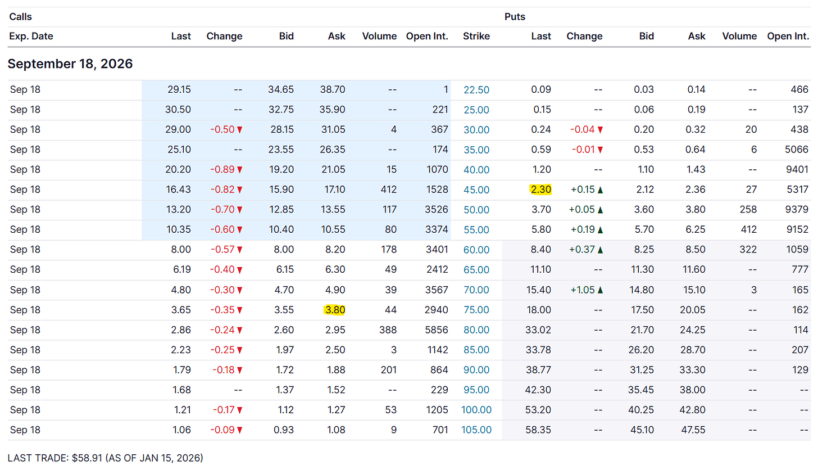Open the 75.00 strike link
This screenshot has width=818, height=465.
point(476,310)
